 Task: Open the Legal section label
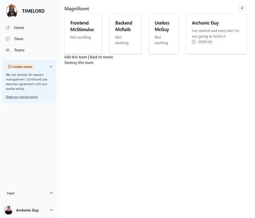pos(11,193)
